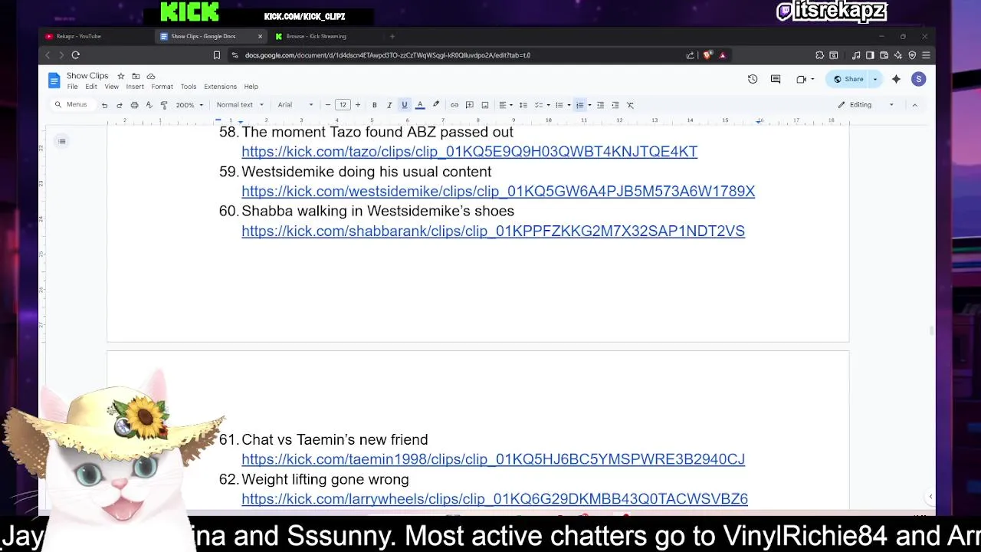Image resolution: width=981 pixels, height=552 pixels.
Task: Open the Help menu
Action: (251, 87)
